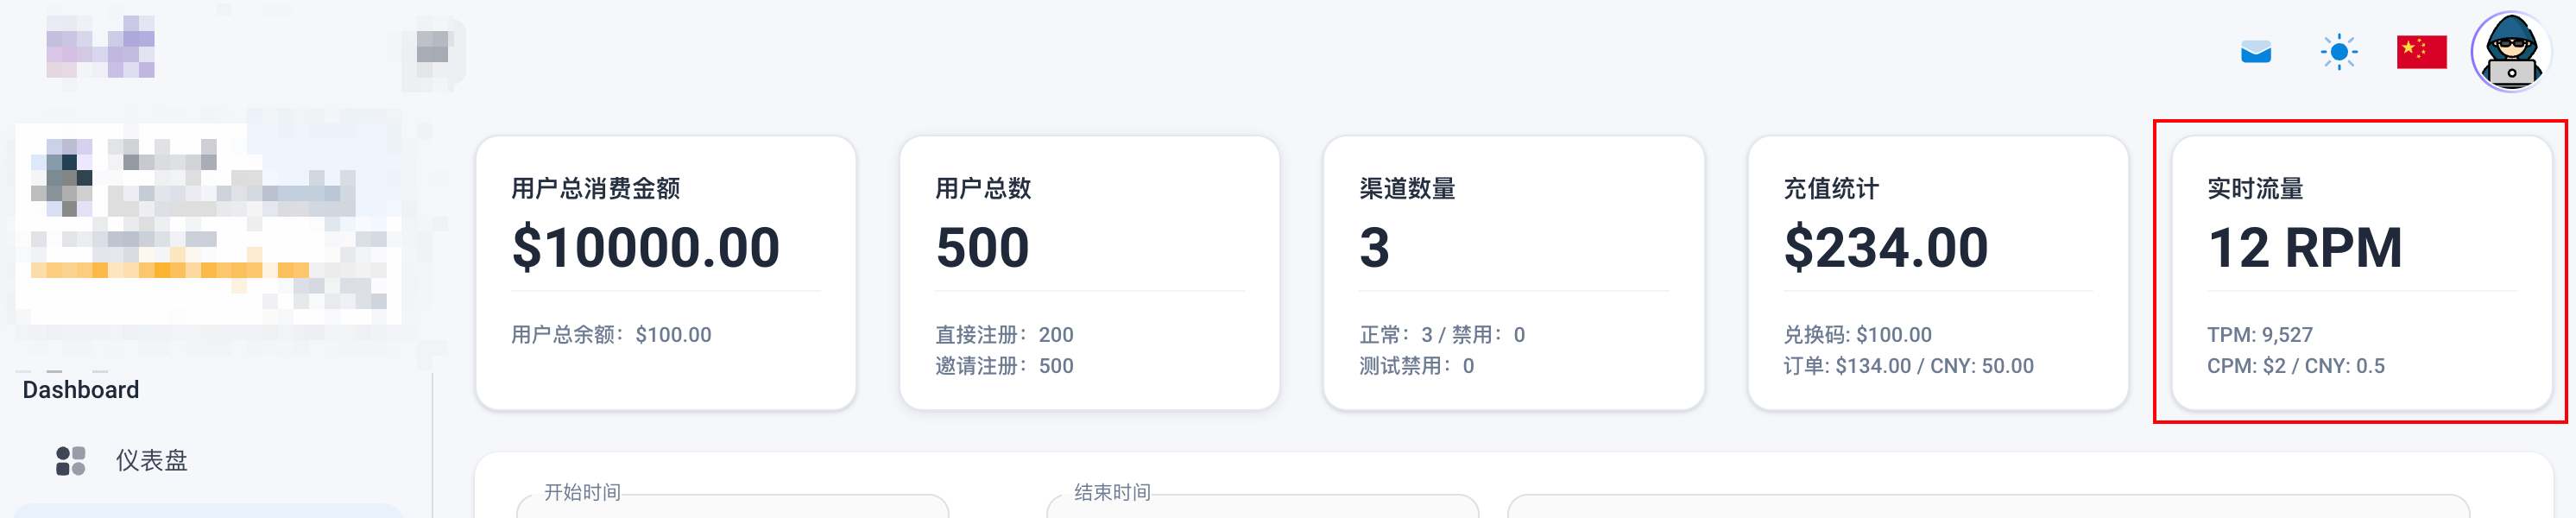Viewport: 2576px width, 518px height.
Task: Click the blurred profile avatar in sidebar
Action: tap(62, 177)
